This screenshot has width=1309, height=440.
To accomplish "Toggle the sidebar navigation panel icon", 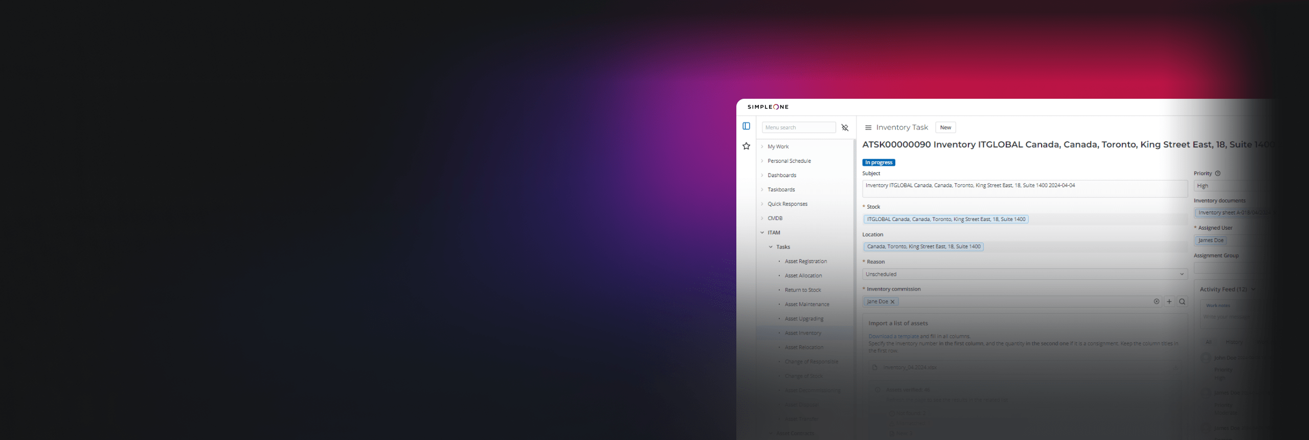I will tap(746, 126).
